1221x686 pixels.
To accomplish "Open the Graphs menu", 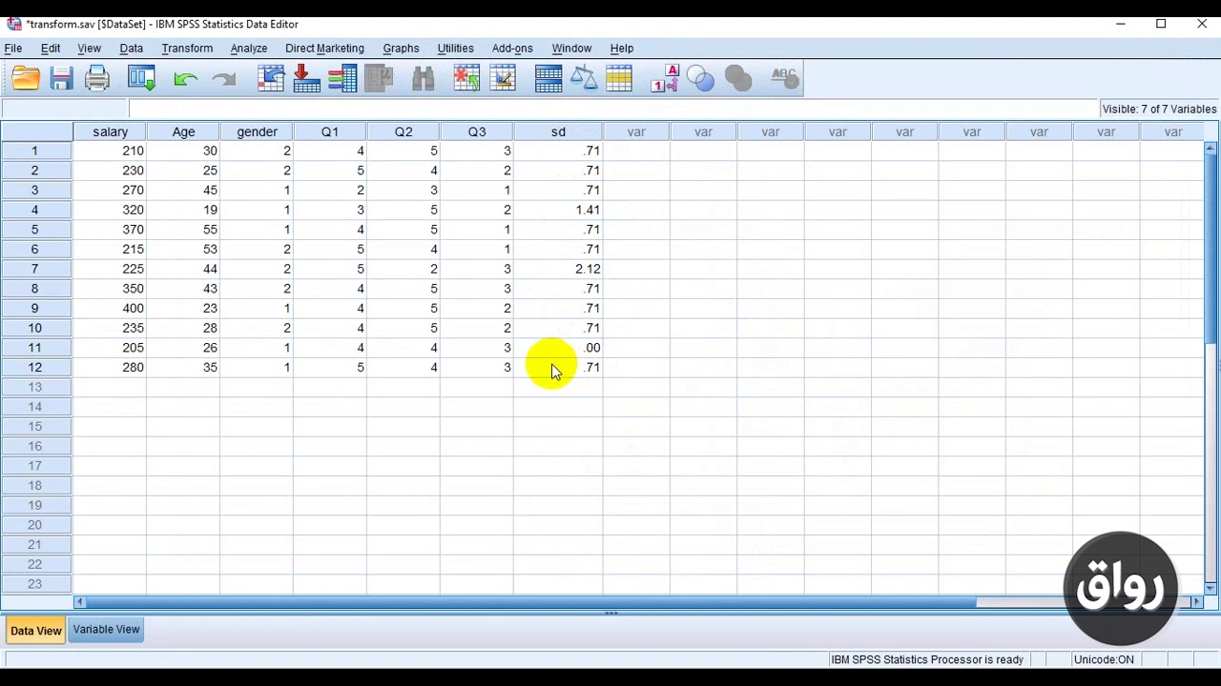I will point(401,48).
